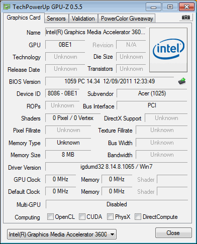Viewport: 197px width, 244px height.
Task: Click the DirectX Support Unknown field
Action: [x=166, y=118]
